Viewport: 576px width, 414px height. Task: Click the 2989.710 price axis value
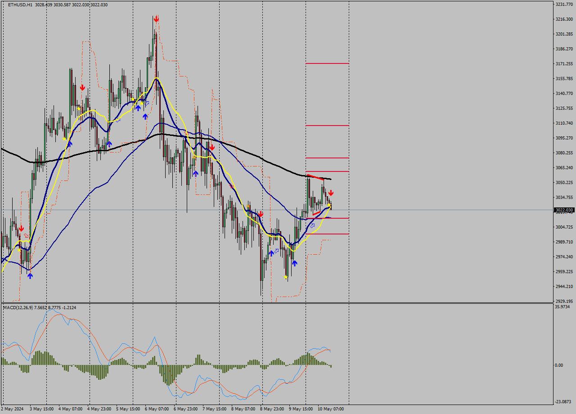(x=564, y=242)
